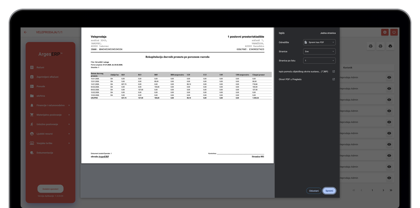This screenshot has height=208, width=420.
Task: Click Ispis pomoću dijaloškog okvira sustava link
Action: pyautogui.click(x=303, y=71)
